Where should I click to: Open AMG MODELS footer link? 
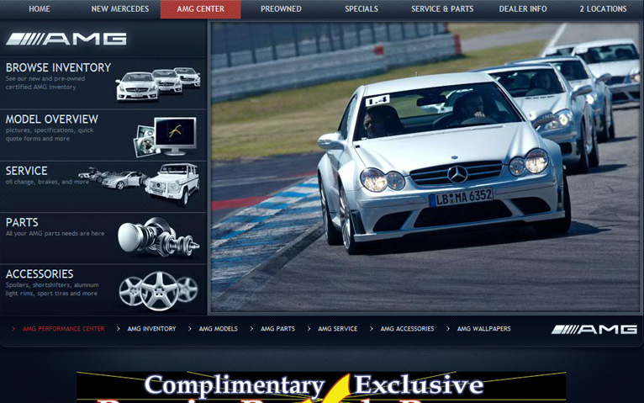coord(218,329)
